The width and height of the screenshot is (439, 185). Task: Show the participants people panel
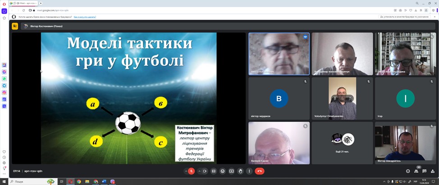tap(416, 171)
